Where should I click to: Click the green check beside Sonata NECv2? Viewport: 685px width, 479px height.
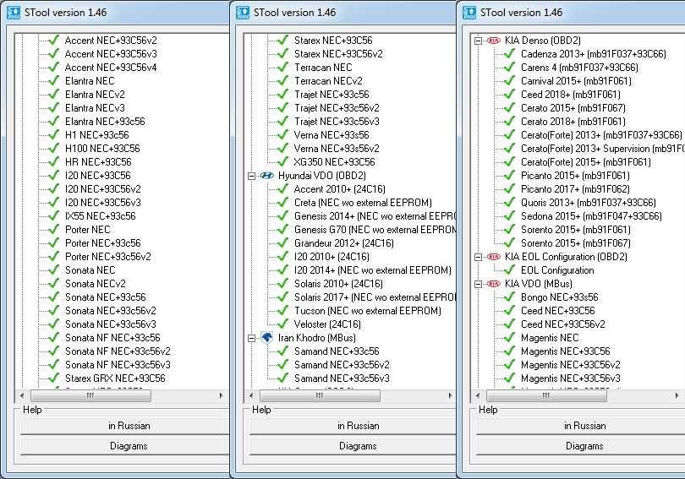pos(54,284)
